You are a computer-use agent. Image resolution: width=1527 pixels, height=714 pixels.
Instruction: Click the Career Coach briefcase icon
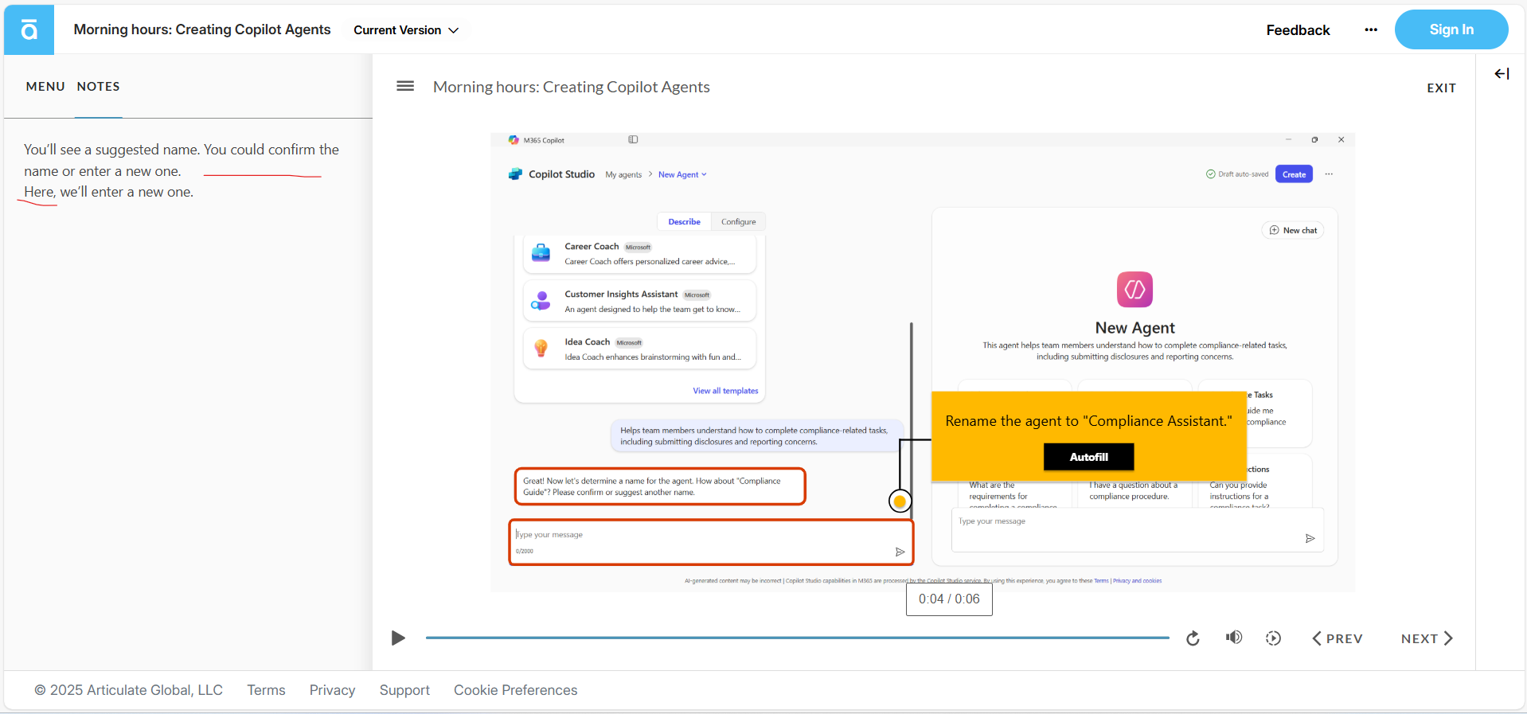541,253
